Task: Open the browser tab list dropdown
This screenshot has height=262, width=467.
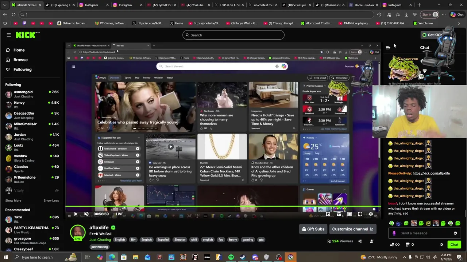Action: tap(5, 5)
